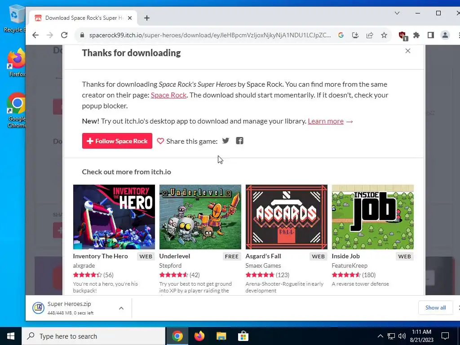Reload the page with the refresh icon
The height and width of the screenshot is (345, 460).
click(64, 35)
